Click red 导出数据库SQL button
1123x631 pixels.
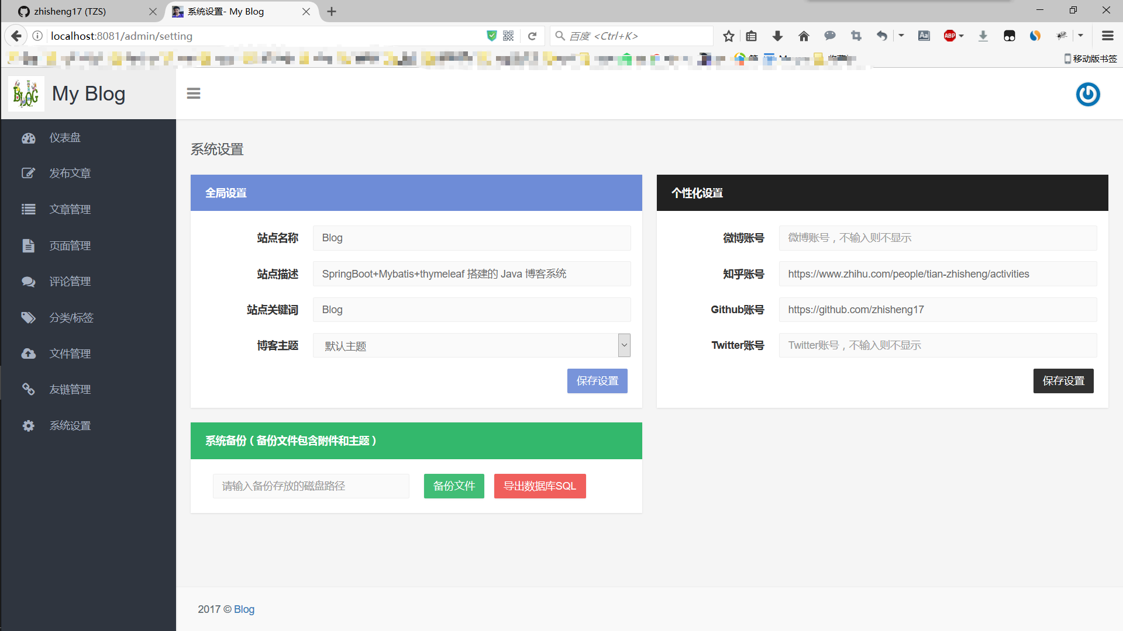coord(539,486)
